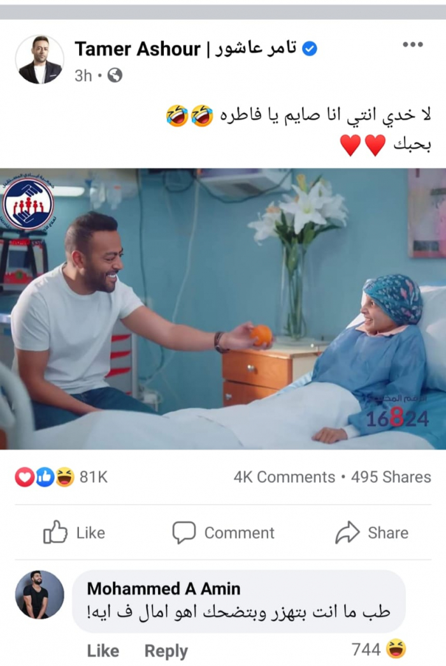Open Tamer Ashour's profile picture
Viewport: 446px width, 666px height.
pos(40,59)
